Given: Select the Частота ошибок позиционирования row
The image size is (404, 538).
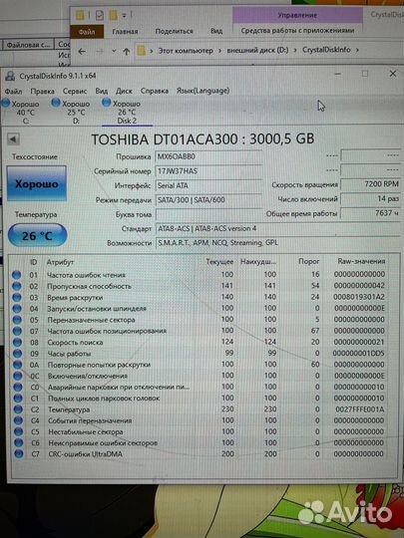Looking at the screenshot, I should pos(201,331).
